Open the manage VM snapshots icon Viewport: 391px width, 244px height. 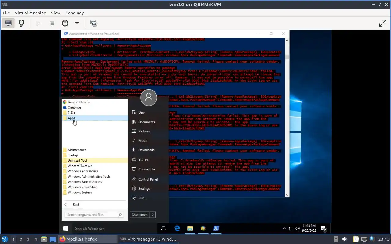pyautogui.click(x=93, y=23)
